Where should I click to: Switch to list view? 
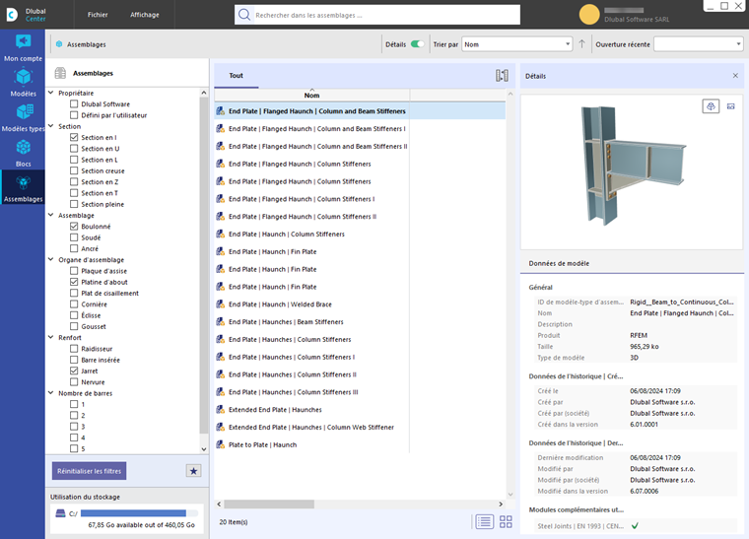pyautogui.click(x=484, y=521)
